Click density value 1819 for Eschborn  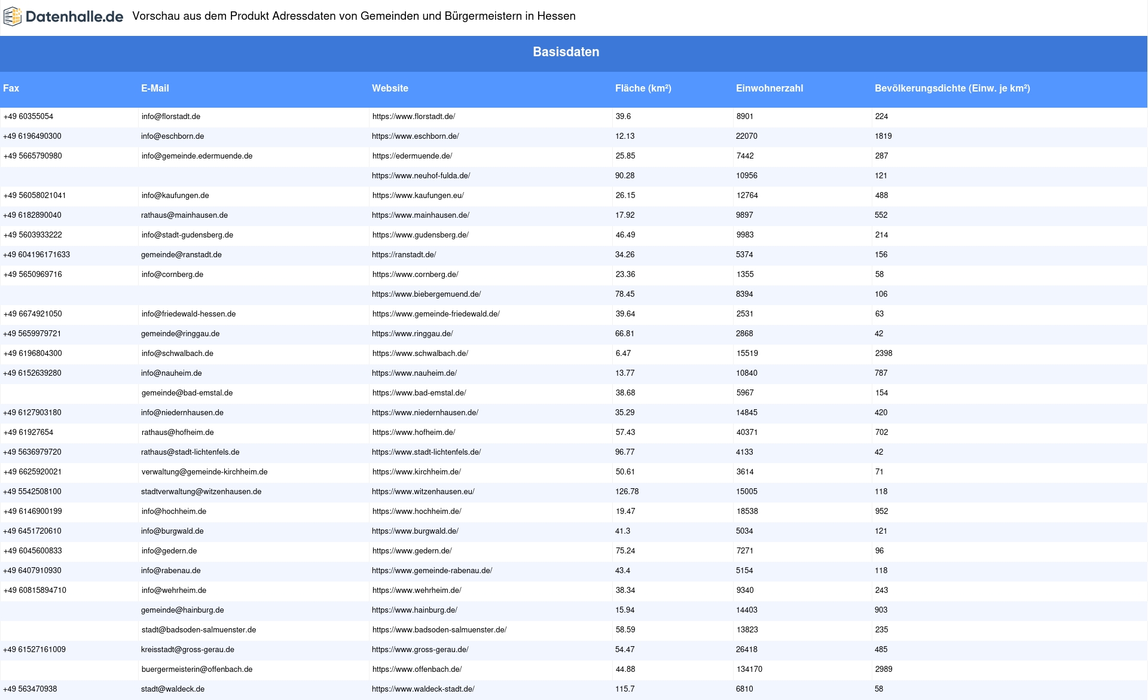point(883,136)
